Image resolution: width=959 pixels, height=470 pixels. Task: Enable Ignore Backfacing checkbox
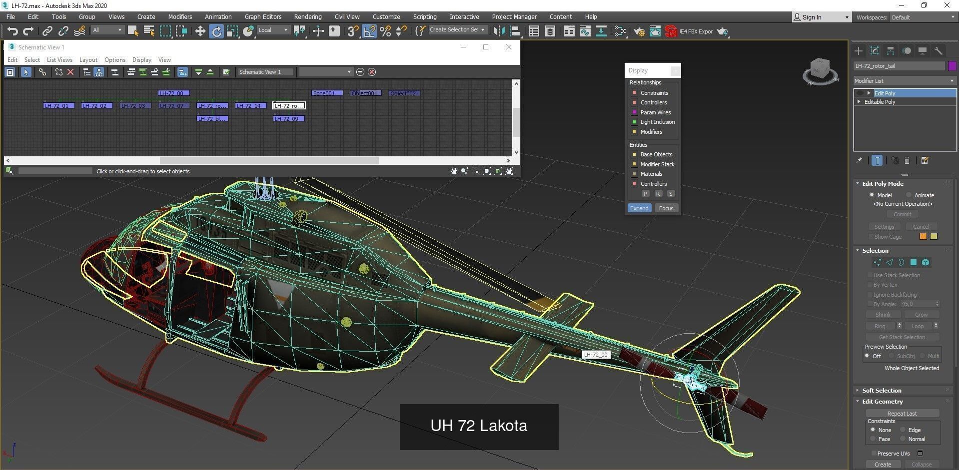pos(870,295)
